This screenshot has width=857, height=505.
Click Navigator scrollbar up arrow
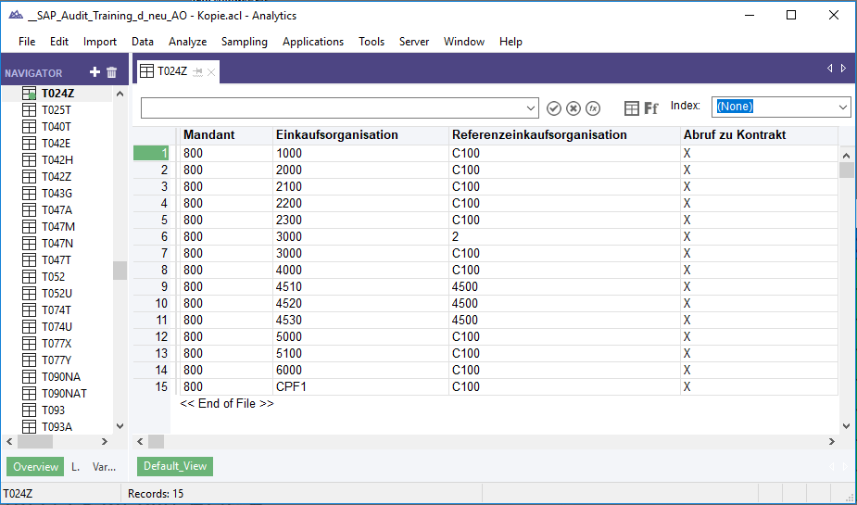pyautogui.click(x=120, y=94)
